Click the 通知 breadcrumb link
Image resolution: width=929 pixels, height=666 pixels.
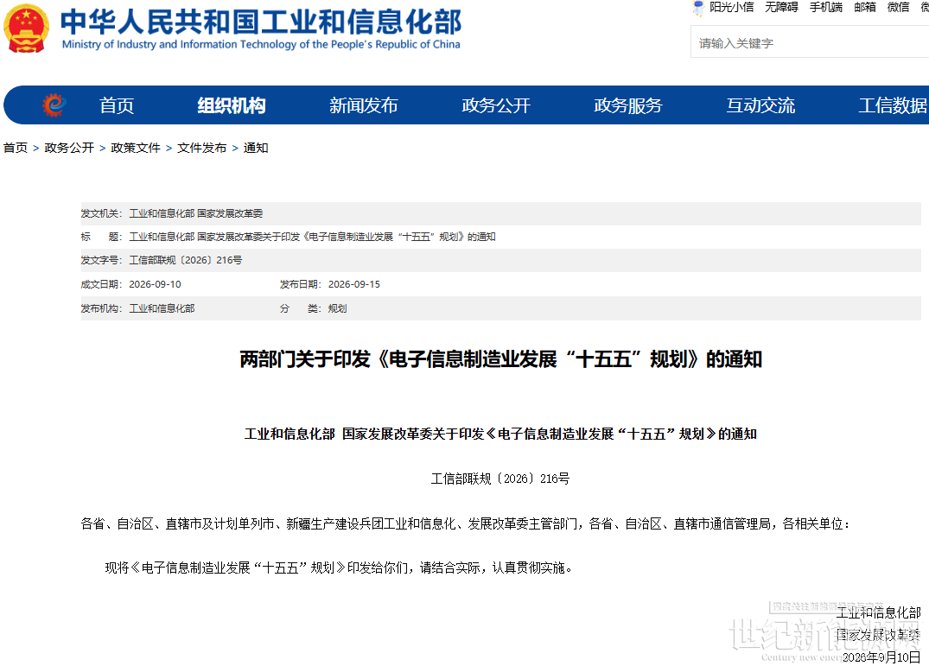pyautogui.click(x=256, y=148)
